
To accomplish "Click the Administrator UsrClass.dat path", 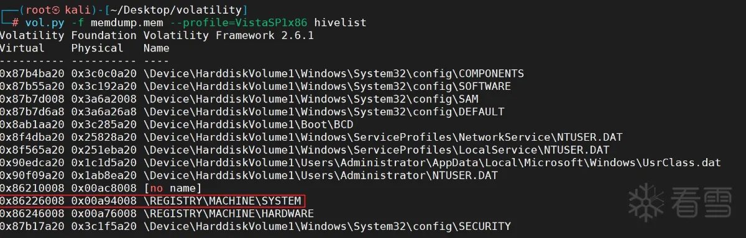I will 432,162.
